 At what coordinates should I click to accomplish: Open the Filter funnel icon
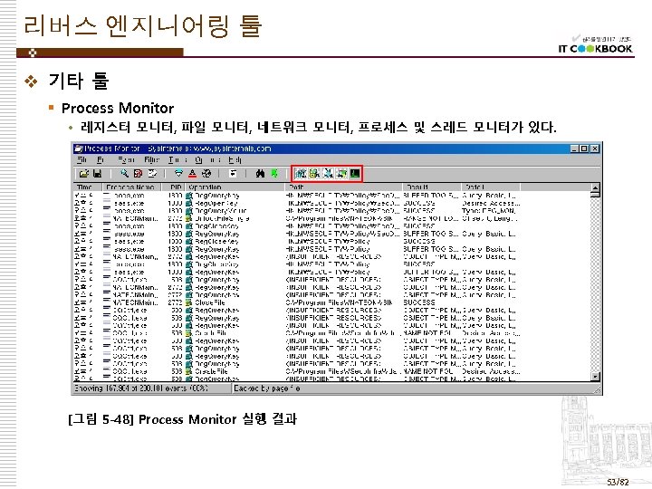click(178, 173)
